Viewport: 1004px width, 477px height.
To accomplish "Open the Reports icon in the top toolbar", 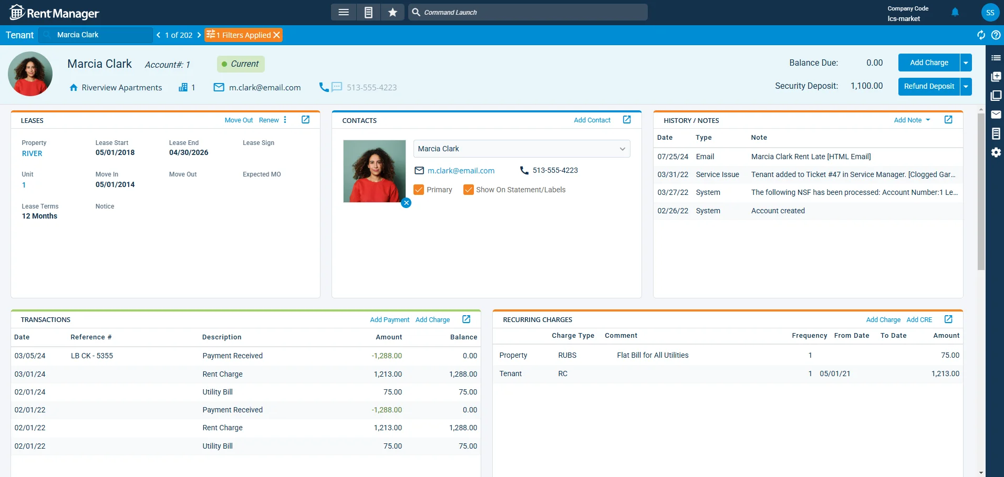I will [368, 12].
